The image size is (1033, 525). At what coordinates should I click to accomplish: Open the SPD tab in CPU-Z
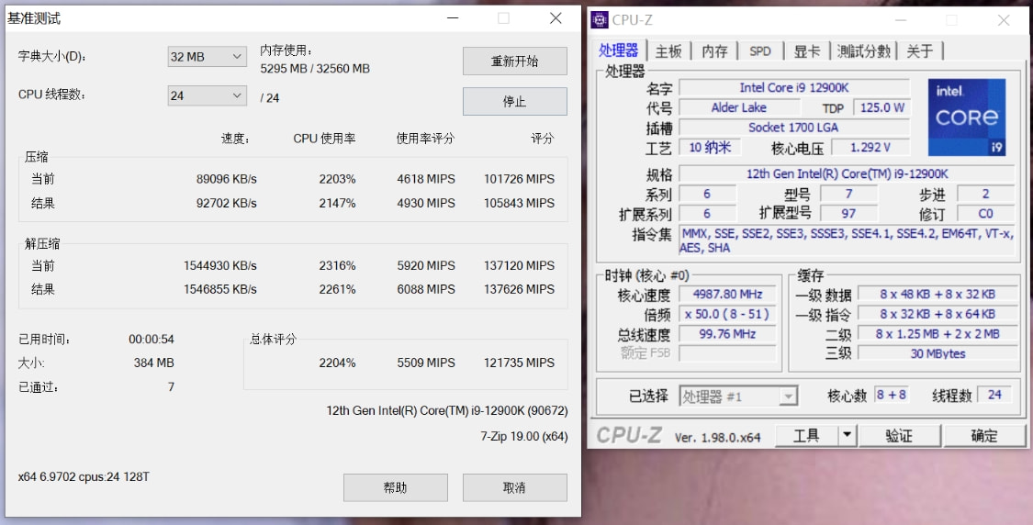point(759,50)
